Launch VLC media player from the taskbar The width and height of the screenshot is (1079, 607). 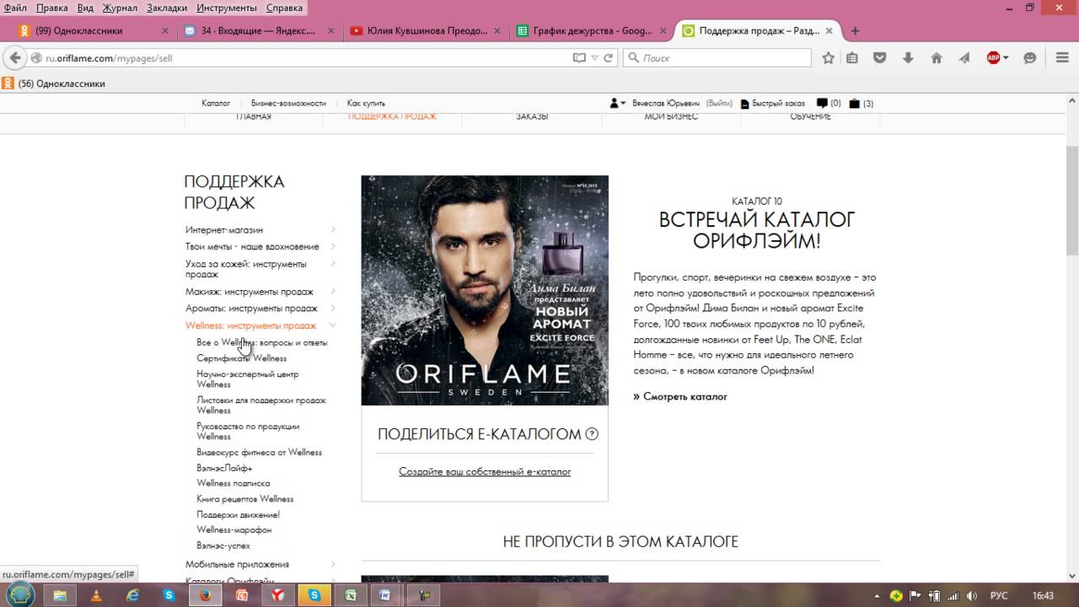[x=96, y=595]
